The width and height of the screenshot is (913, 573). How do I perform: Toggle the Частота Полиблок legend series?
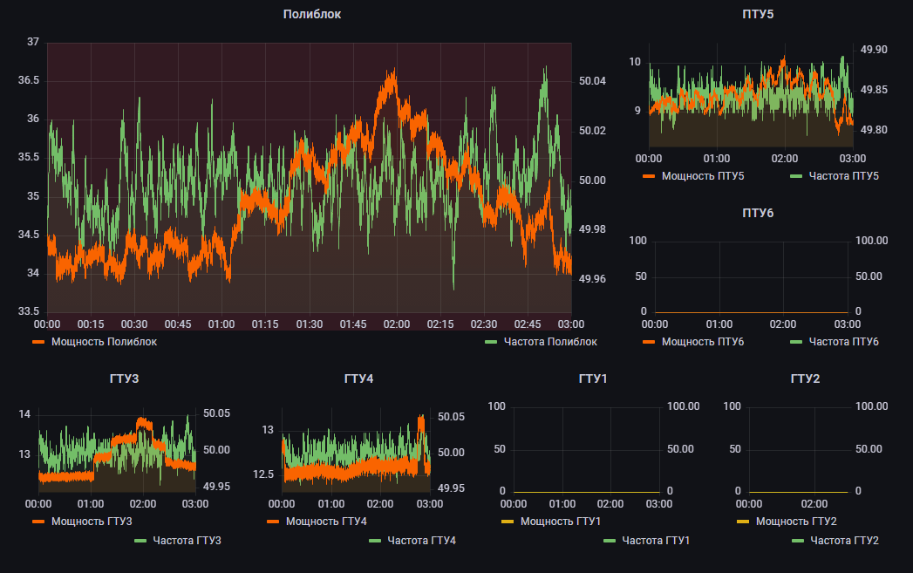pyautogui.click(x=549, y=342)
